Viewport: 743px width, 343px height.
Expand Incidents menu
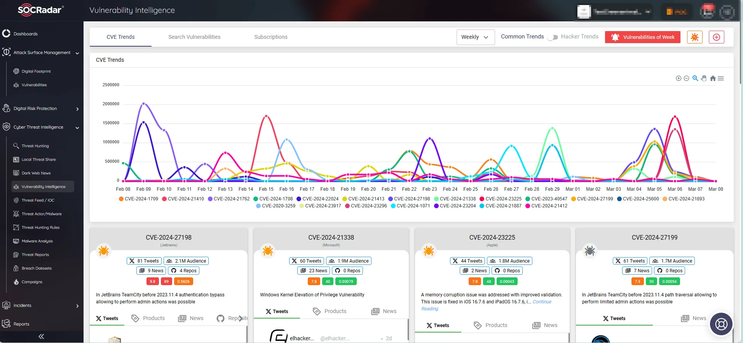click(x=42, y=306)
